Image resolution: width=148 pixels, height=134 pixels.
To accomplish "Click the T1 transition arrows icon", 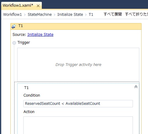I will coord(14,26).
